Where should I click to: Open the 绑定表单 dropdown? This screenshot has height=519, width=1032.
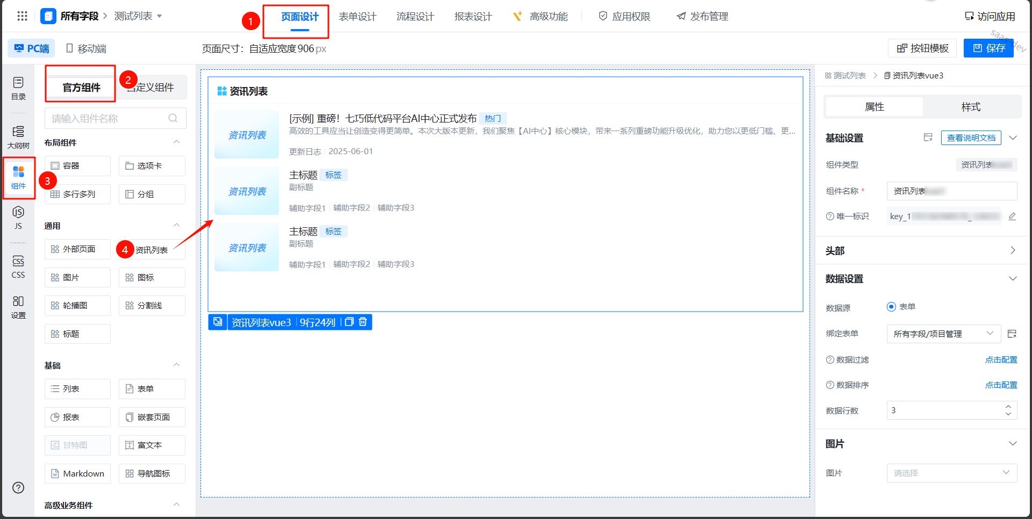click(943, 334)
